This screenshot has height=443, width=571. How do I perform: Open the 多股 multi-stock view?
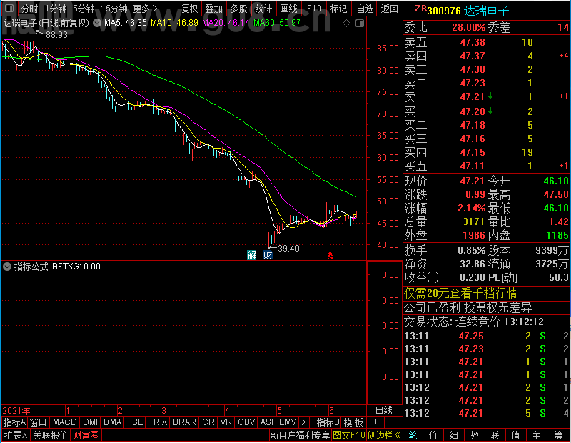click(238, 9)
